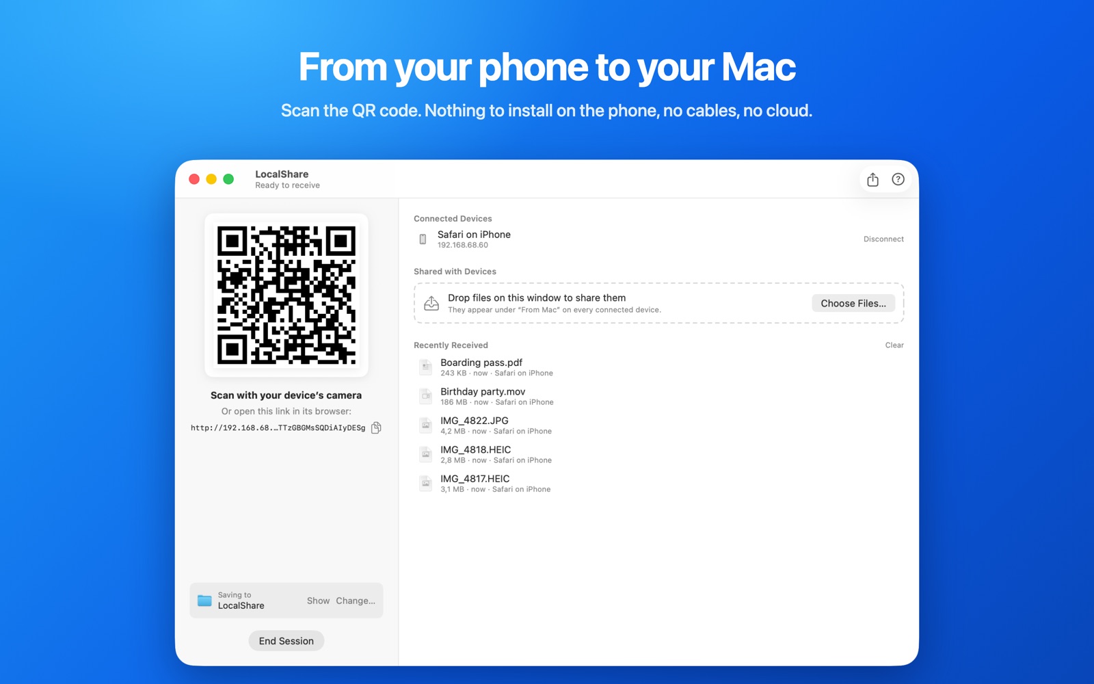The height and width of the screenshot is (684, 1094).
Task: Click the QR code image
Action: pos(286,295)
